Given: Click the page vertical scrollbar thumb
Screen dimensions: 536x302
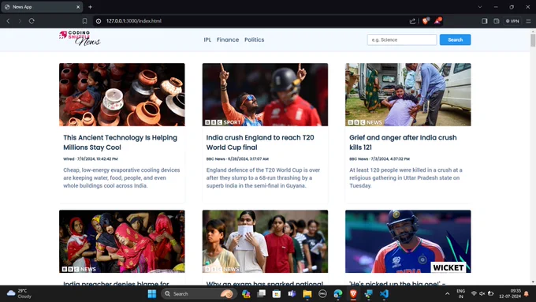Looking at the screenshot, I should pos(533,39).
